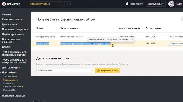Click the user avatar picture
This screenshot has height=102, width=183.
coord(171,4)
